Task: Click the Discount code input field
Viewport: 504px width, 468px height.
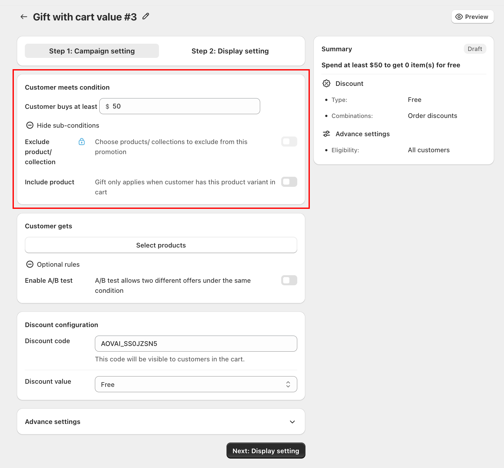Action: tap(196, 343)
